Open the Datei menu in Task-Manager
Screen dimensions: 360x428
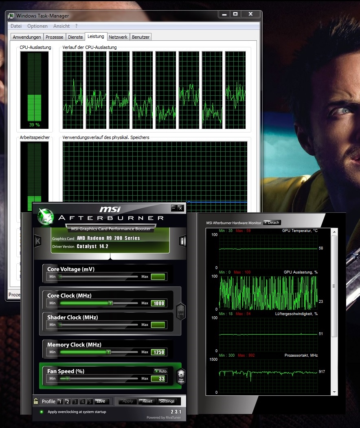point(16,26)
